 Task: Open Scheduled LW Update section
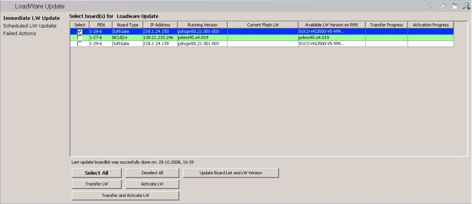tap(29, 26)
